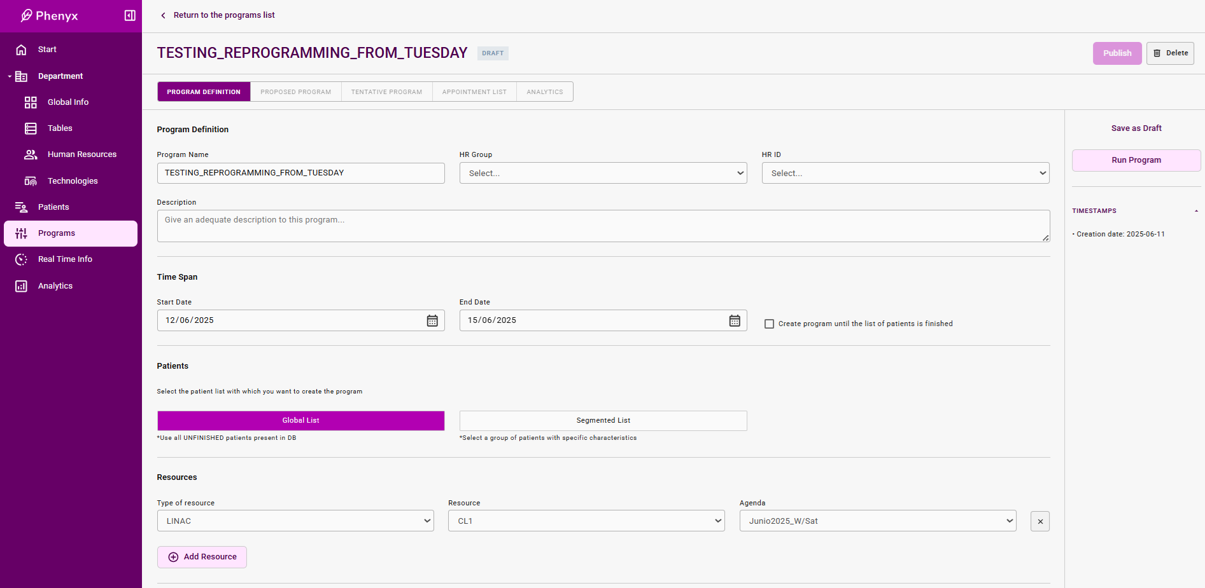This screenshot has height=588, width=1205.
Task: Collapse the sidebar using the panel icon
Action: pyautogui.click(x=130, y=15)
